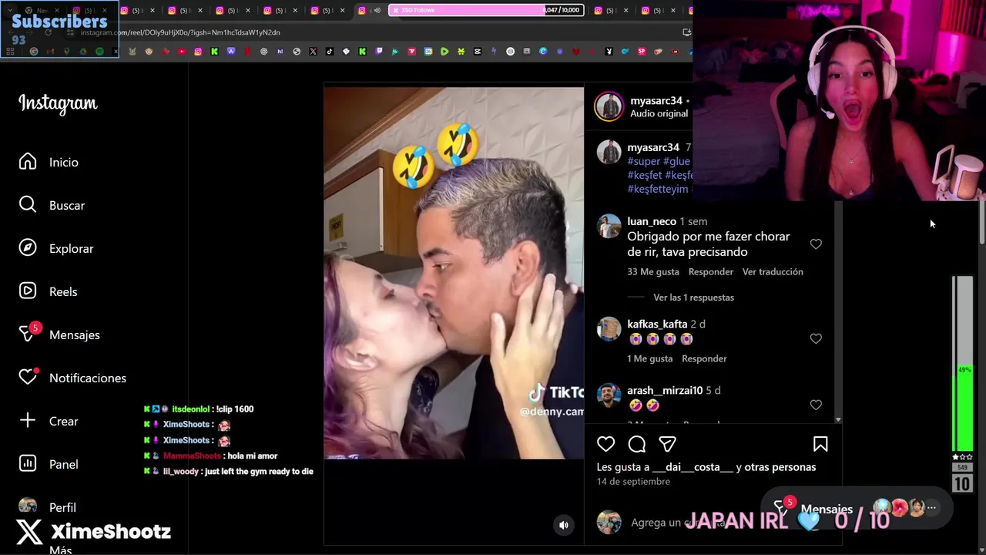Click Ver traducción on luan_neco comment
This screenshot has width=986, height=555.
coord(773,271)
